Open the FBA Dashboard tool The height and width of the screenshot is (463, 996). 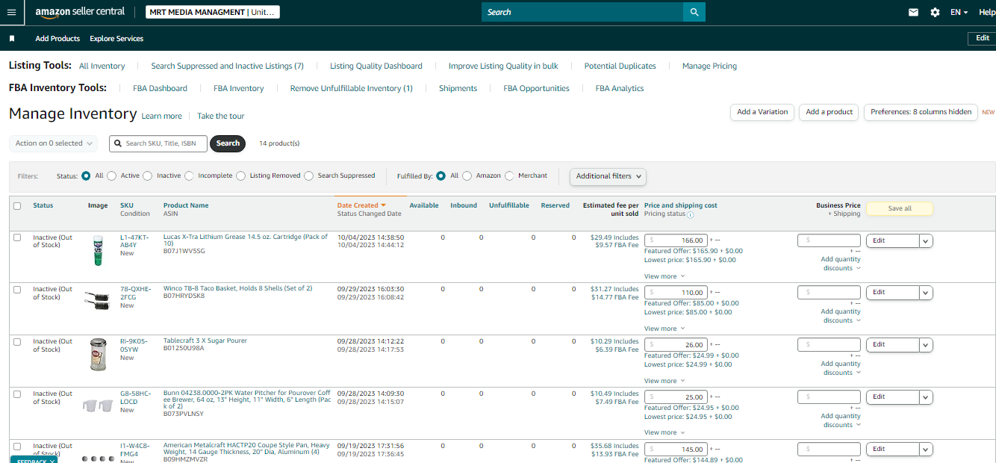(161, 88)
